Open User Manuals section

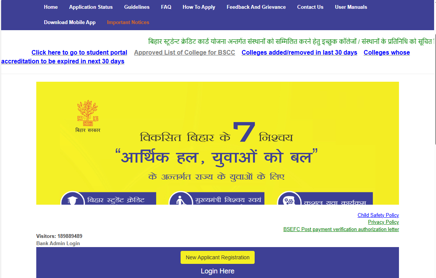tap(351, 6)
